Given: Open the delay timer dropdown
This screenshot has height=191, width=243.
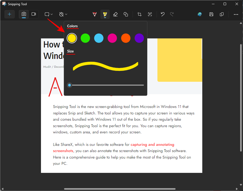Looking at the screenshot, I should click(63, 14).
